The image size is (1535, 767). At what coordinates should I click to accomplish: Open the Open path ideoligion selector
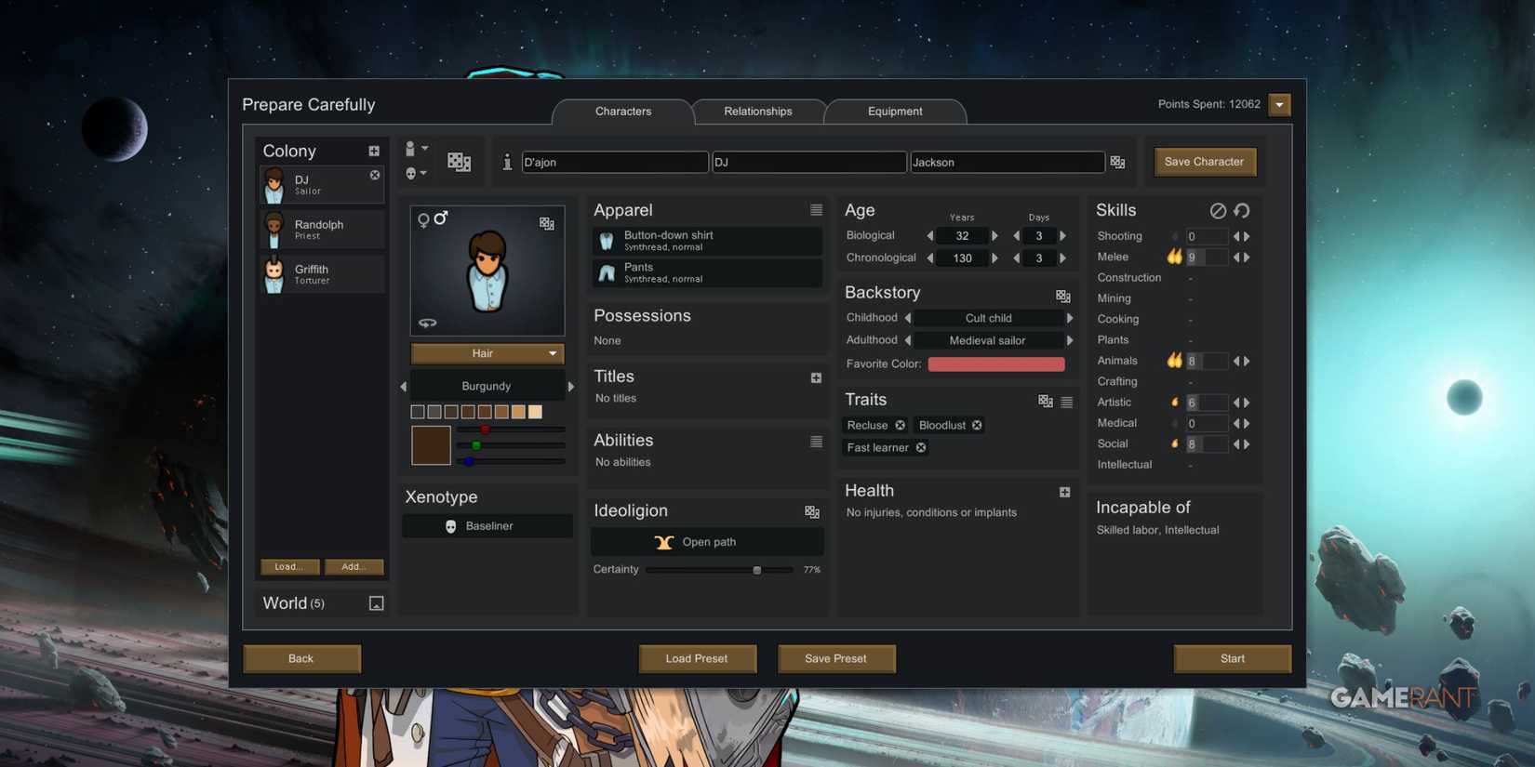707,542
